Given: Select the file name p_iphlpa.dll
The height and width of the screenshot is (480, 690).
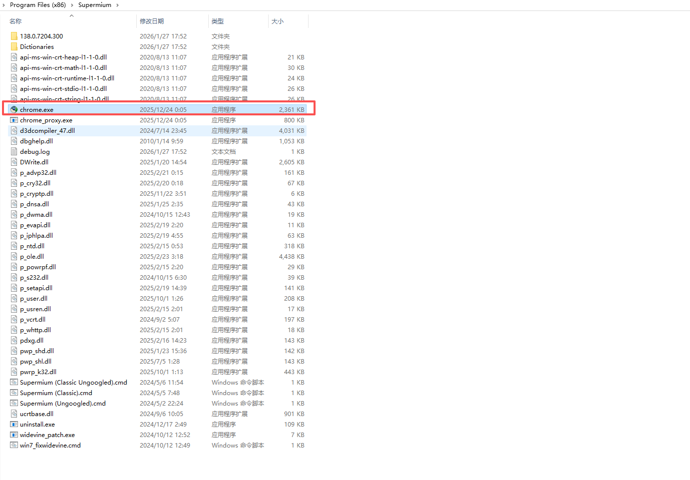Looking at the screenshot, I should 36,235.
